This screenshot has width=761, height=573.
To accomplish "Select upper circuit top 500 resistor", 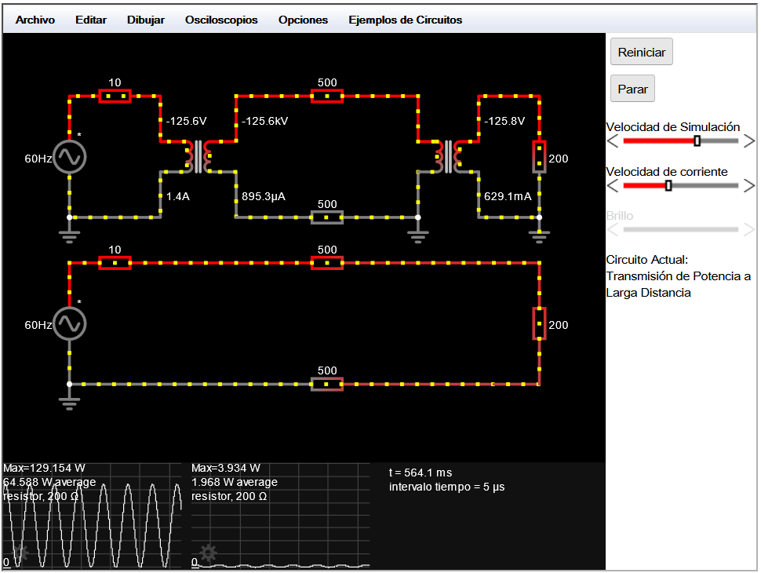I will [x=327, y=96].
